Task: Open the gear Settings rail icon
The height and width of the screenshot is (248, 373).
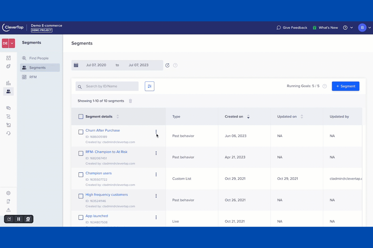Action: (x=8, y=193)
